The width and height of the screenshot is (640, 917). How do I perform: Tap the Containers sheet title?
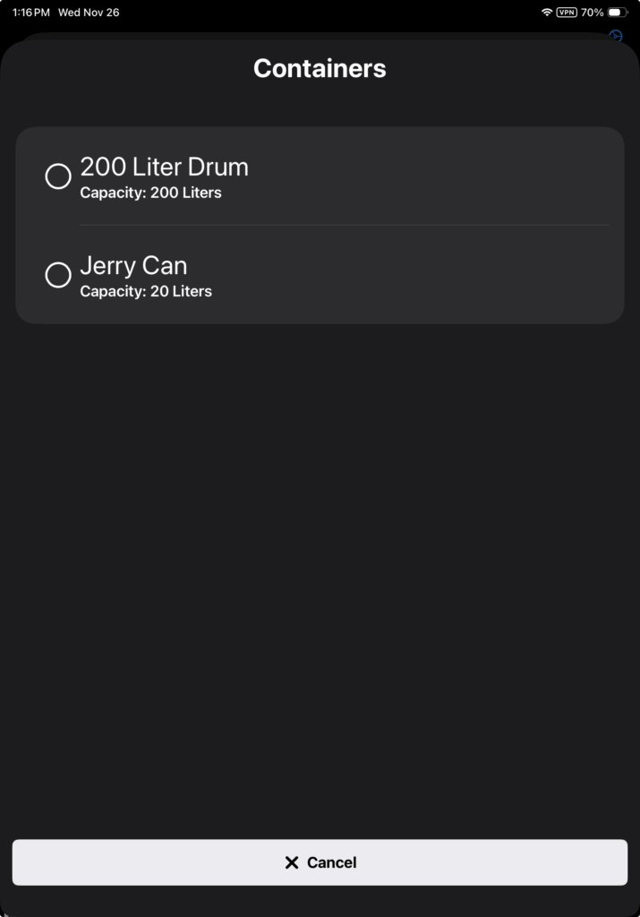320,68
